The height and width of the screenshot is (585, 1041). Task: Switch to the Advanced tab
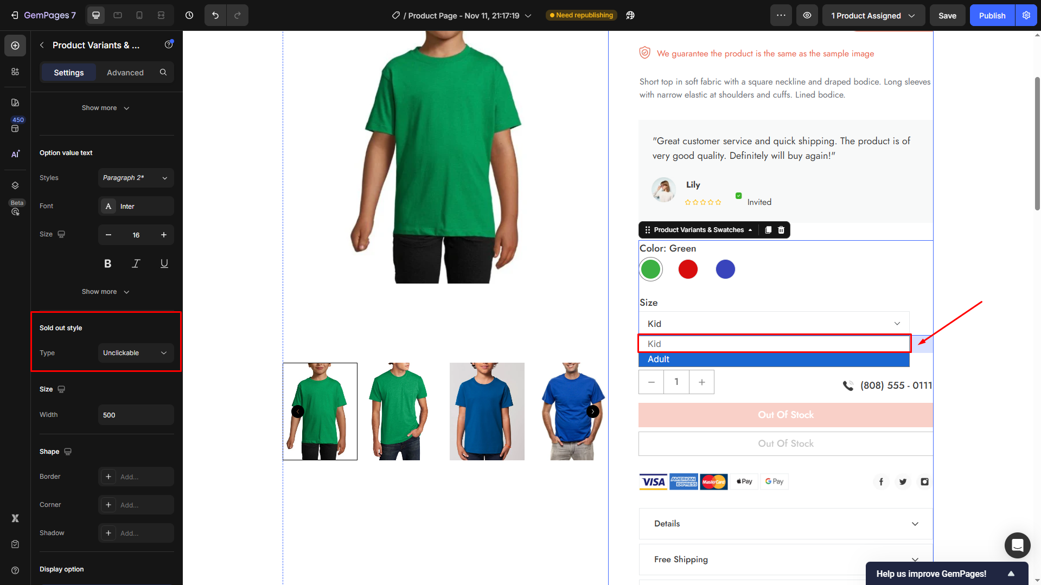point(125,73)
